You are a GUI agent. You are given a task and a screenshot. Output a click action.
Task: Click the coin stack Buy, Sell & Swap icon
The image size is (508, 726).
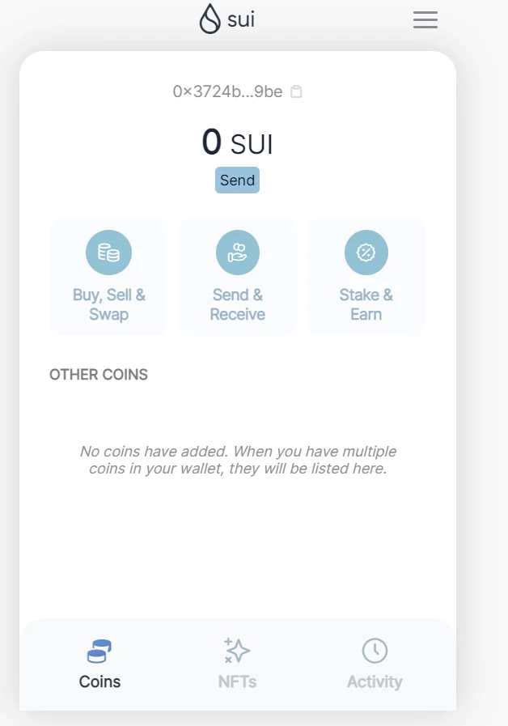(x=108, y=253)
